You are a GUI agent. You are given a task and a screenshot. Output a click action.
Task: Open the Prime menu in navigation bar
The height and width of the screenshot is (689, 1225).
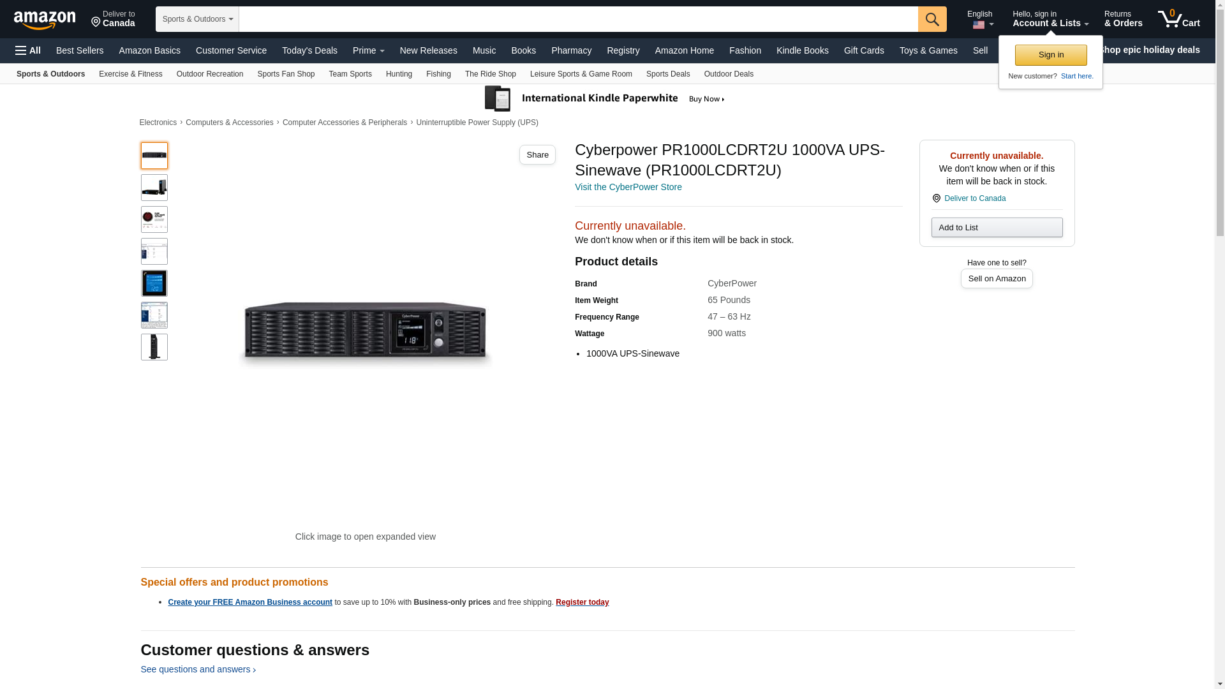point(369,50)
